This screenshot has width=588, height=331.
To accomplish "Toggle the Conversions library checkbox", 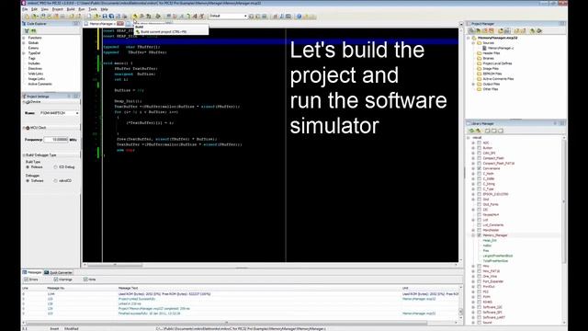I will [480, 168].
